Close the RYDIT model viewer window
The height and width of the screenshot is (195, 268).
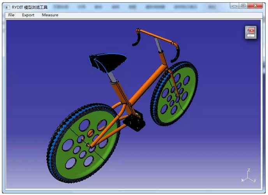[255, 6]
